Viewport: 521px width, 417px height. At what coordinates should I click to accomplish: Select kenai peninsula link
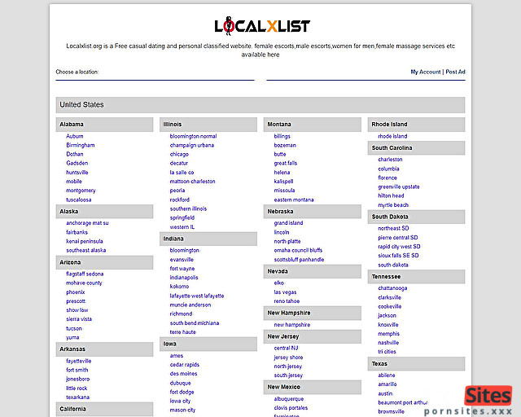coord(85,241)
